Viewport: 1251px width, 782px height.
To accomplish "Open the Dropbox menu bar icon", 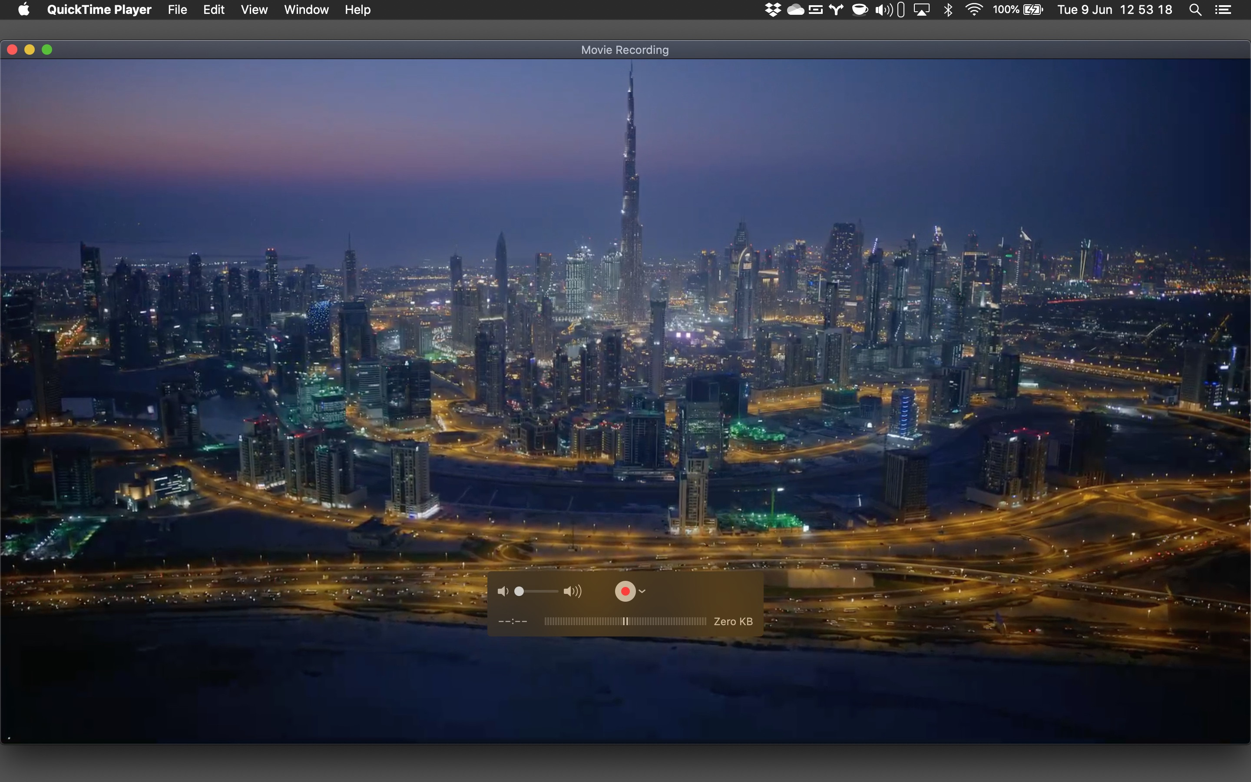I will pyautogui.click(x=772, y=9).
